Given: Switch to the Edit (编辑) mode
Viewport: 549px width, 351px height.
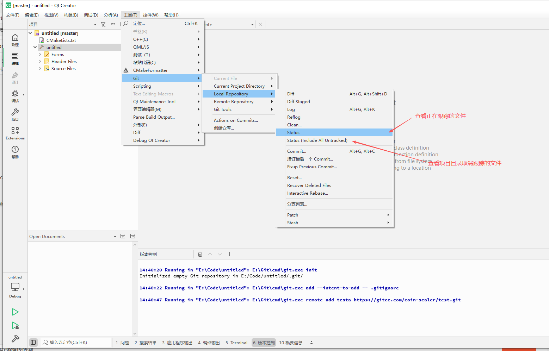Looking at the screenshot, I should [15, 59].
